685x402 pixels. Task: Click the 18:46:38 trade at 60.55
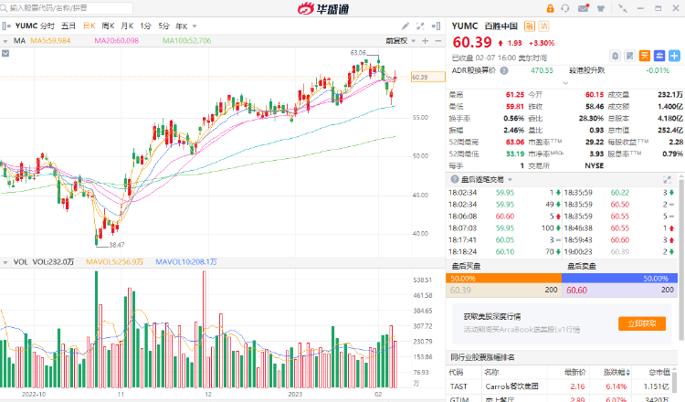619,228
